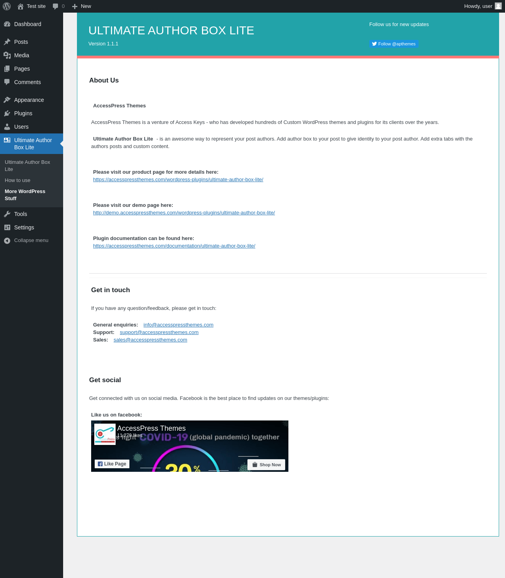The width and height of the screenshot is (505, 578).
Task: Click the Ultimate Author Box Lite icon
Action: [7, 140]
